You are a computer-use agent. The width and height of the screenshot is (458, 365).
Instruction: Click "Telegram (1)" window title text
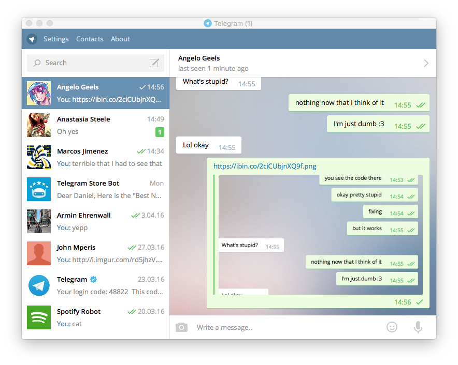coord(233,23)
